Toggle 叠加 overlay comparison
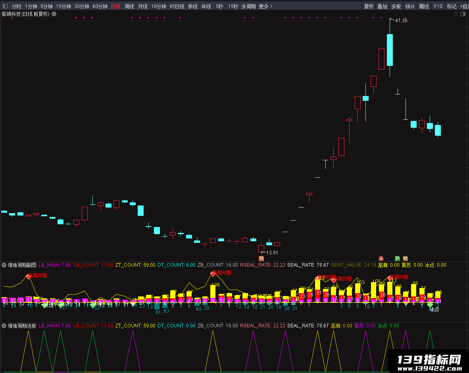 pyautogui.click(x=382, y=6)
